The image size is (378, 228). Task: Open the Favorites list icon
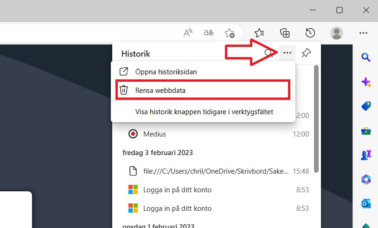(x=260, y=33)
